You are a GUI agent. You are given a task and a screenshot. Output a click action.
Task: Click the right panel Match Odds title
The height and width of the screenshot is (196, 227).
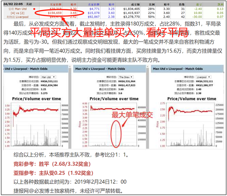point(178,69)
